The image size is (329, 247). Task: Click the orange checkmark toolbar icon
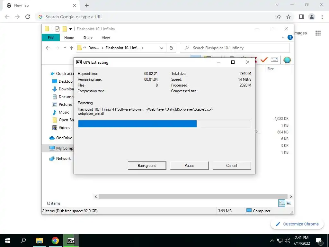[x=264, y=60]
